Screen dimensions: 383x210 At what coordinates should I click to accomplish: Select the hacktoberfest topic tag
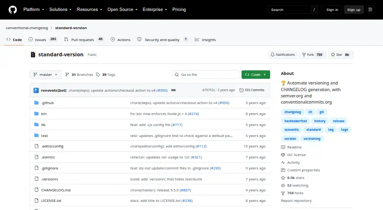click(x=295, y=121)
